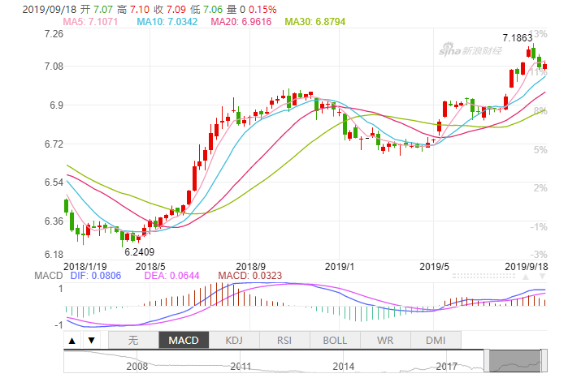Open the RSI indicator tab
The height and width of the screenshot is (378, 568).
tap(284, 341)
